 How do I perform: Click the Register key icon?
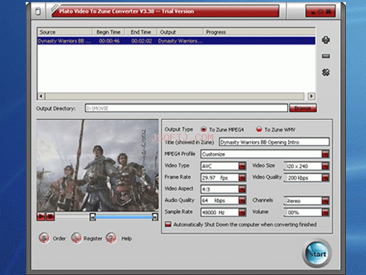point(76,238)
